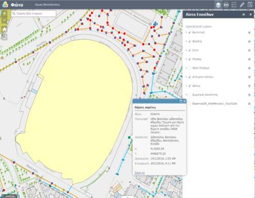This screenshot has height=198, width=255.
Task: Activate the pencil Edit widget
Action: (x=242, y=5)
